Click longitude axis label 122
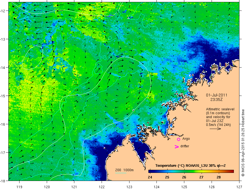The image size is (245, 189). click(102, 187)
